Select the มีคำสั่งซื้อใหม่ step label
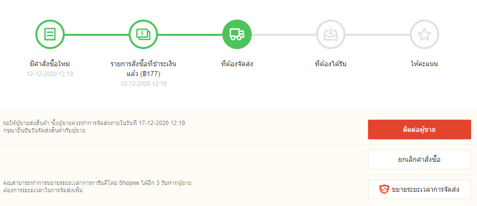 point(50,64)
